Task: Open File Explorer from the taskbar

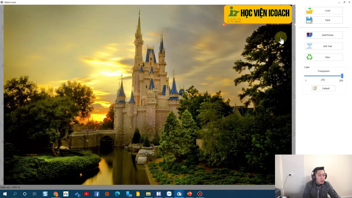Action: tap(148, 194)
